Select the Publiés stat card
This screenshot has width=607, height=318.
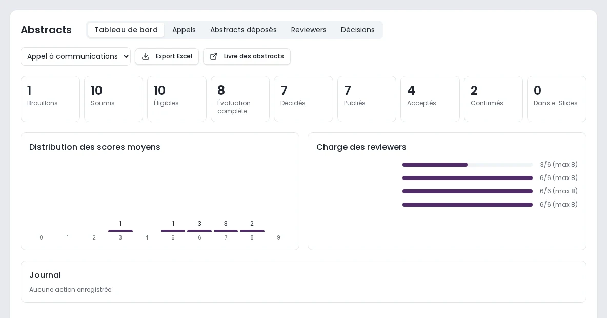(367, 99)
